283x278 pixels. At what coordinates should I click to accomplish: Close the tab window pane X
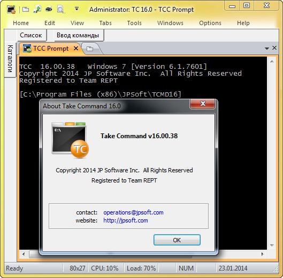tap(274, 48)
